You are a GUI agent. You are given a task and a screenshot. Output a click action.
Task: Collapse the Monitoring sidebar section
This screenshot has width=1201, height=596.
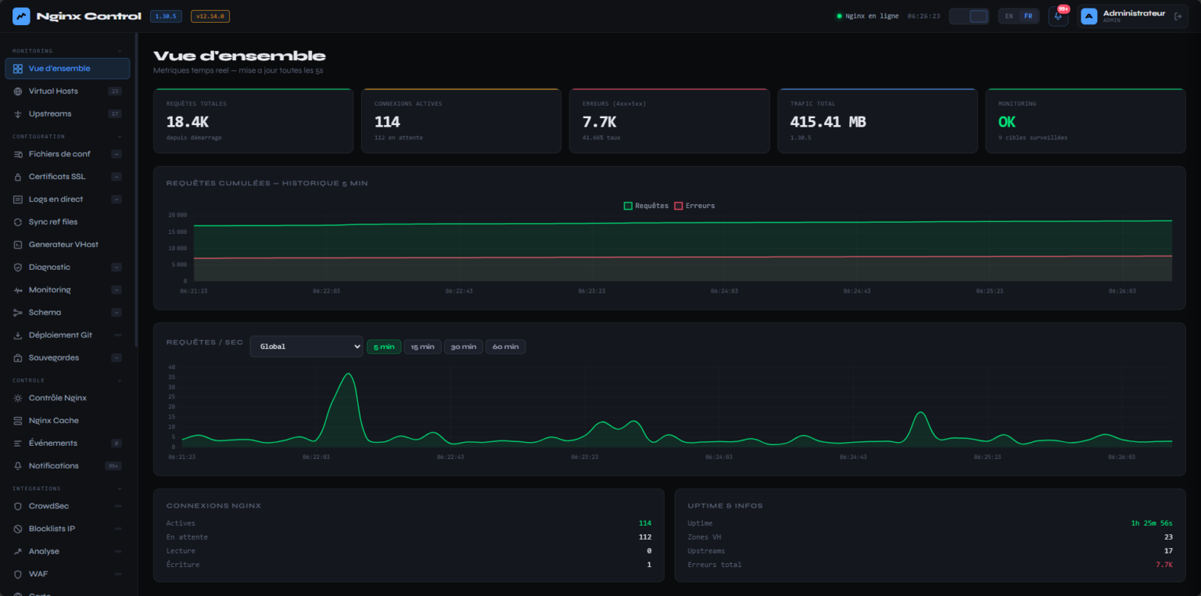pos(120,51)
